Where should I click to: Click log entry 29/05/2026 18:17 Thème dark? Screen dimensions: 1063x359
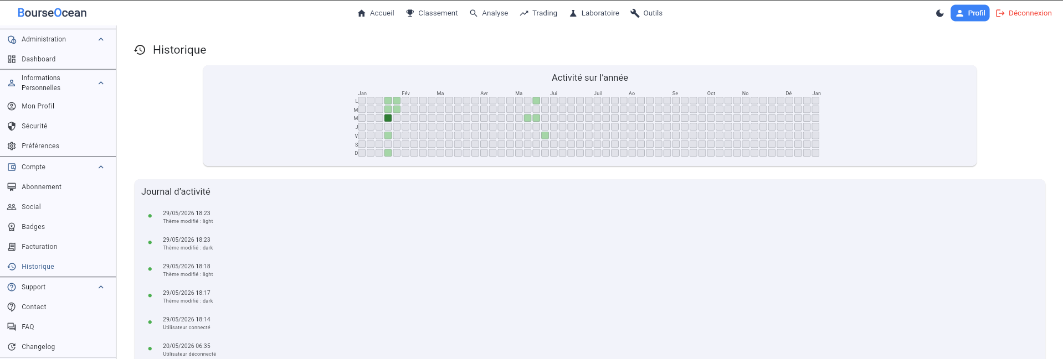coord(188,296)
